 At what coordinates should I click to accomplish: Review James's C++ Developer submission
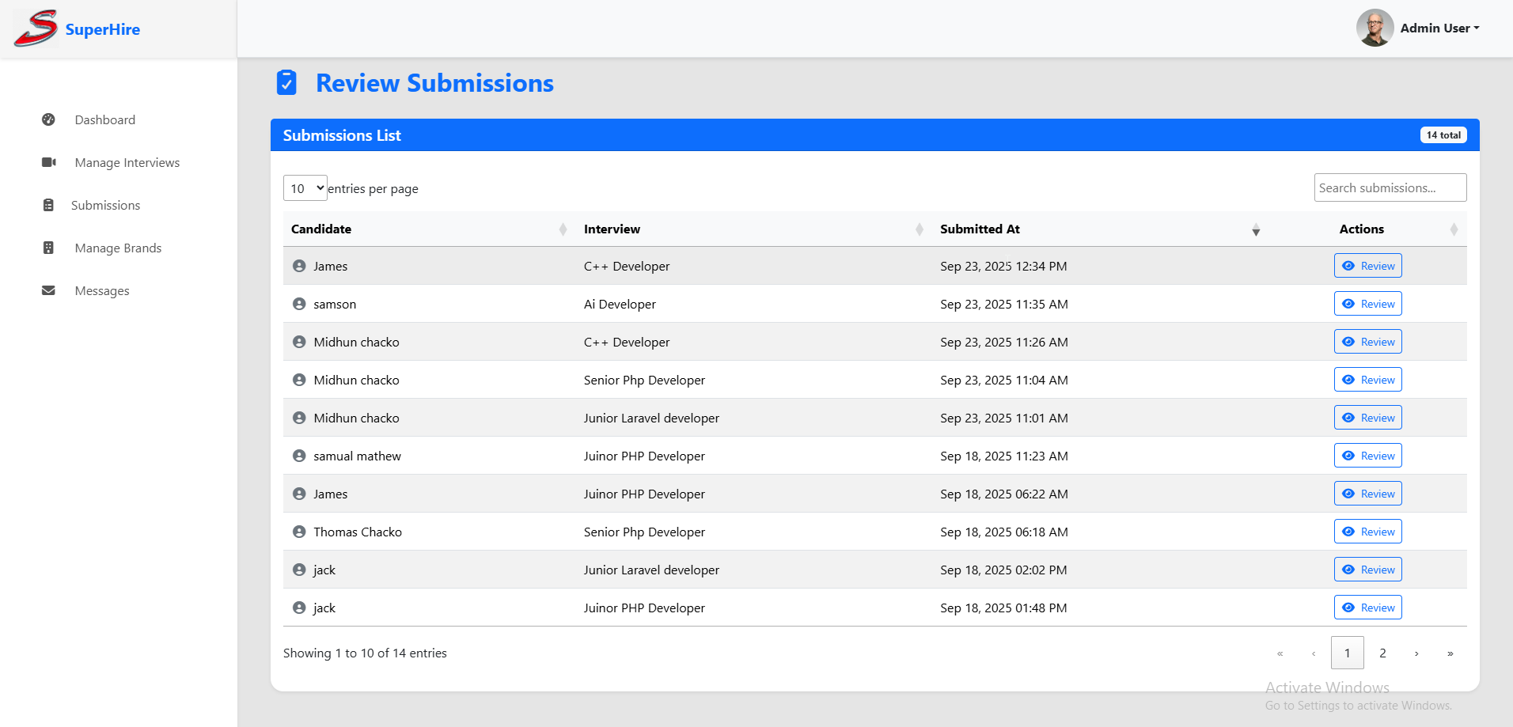pyautogui.click(x=1367, y=266)
